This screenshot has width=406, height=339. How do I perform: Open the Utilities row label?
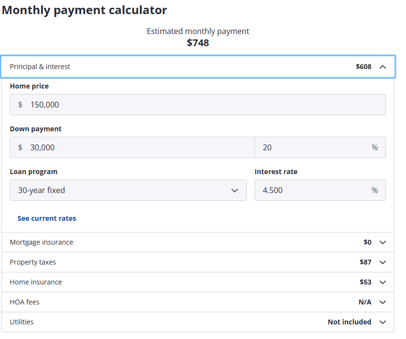click(x=21, y=322)
